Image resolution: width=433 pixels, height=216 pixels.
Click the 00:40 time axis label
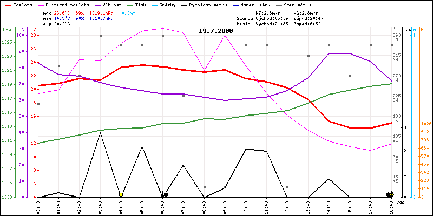click(38, 207)
